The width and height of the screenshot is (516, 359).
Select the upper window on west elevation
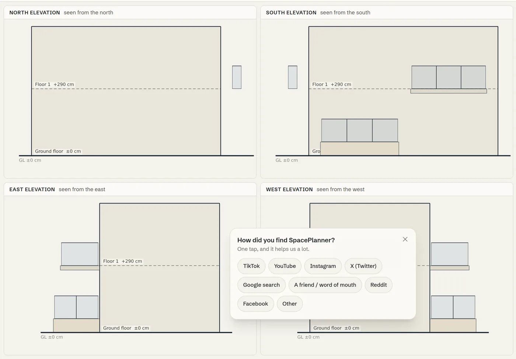pos(450,254)
